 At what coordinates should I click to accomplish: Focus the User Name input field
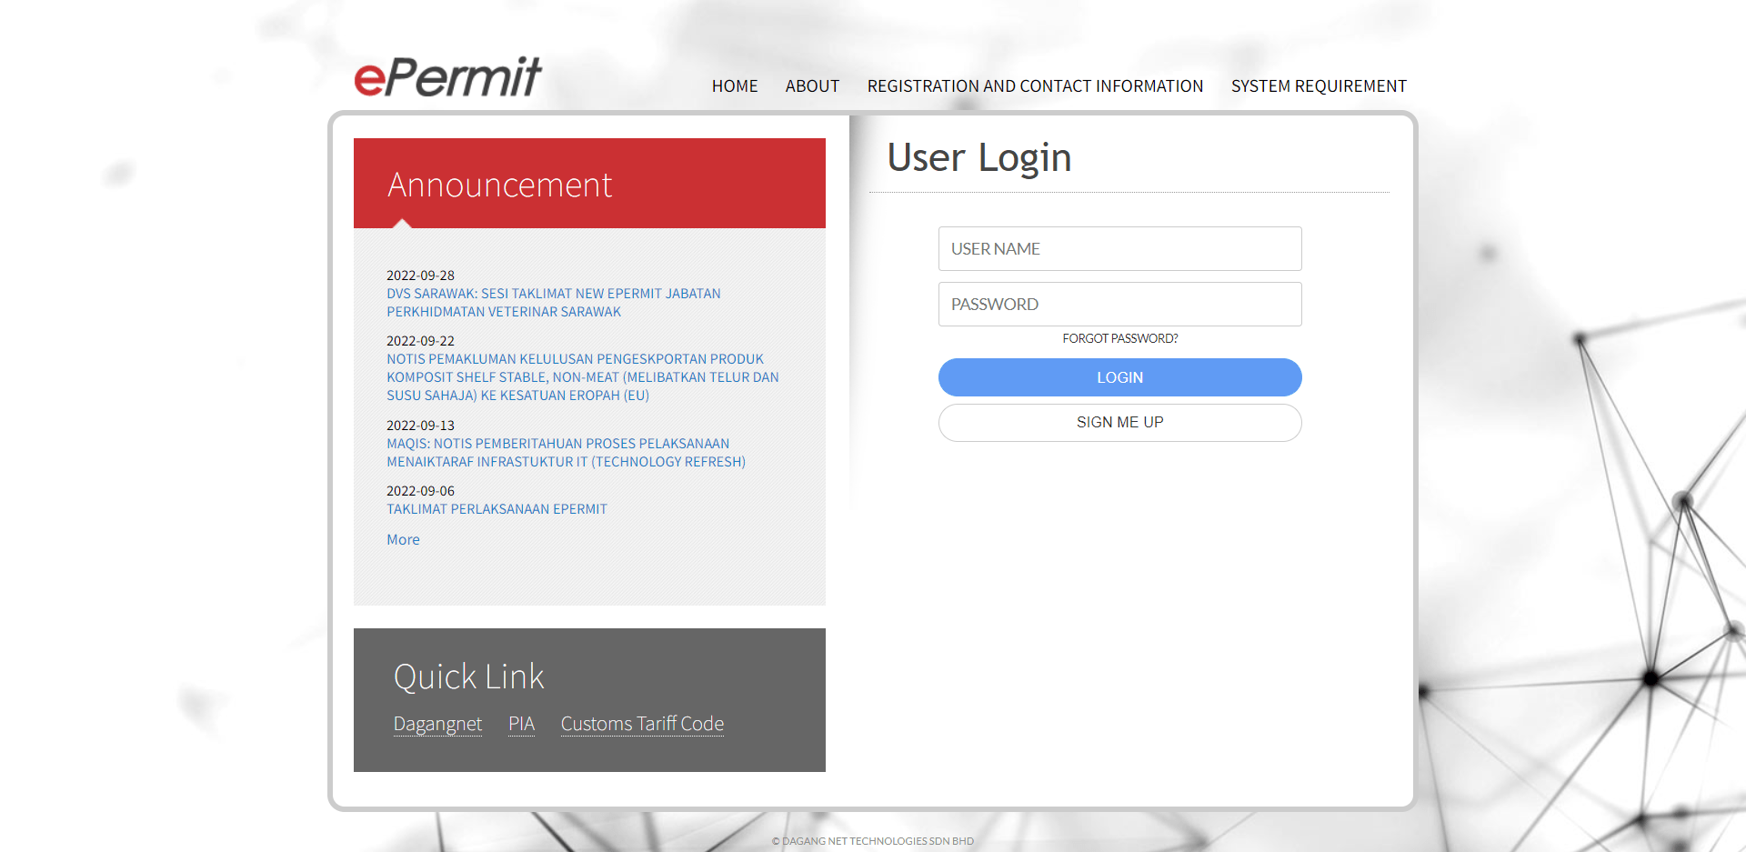[1119, 249]
